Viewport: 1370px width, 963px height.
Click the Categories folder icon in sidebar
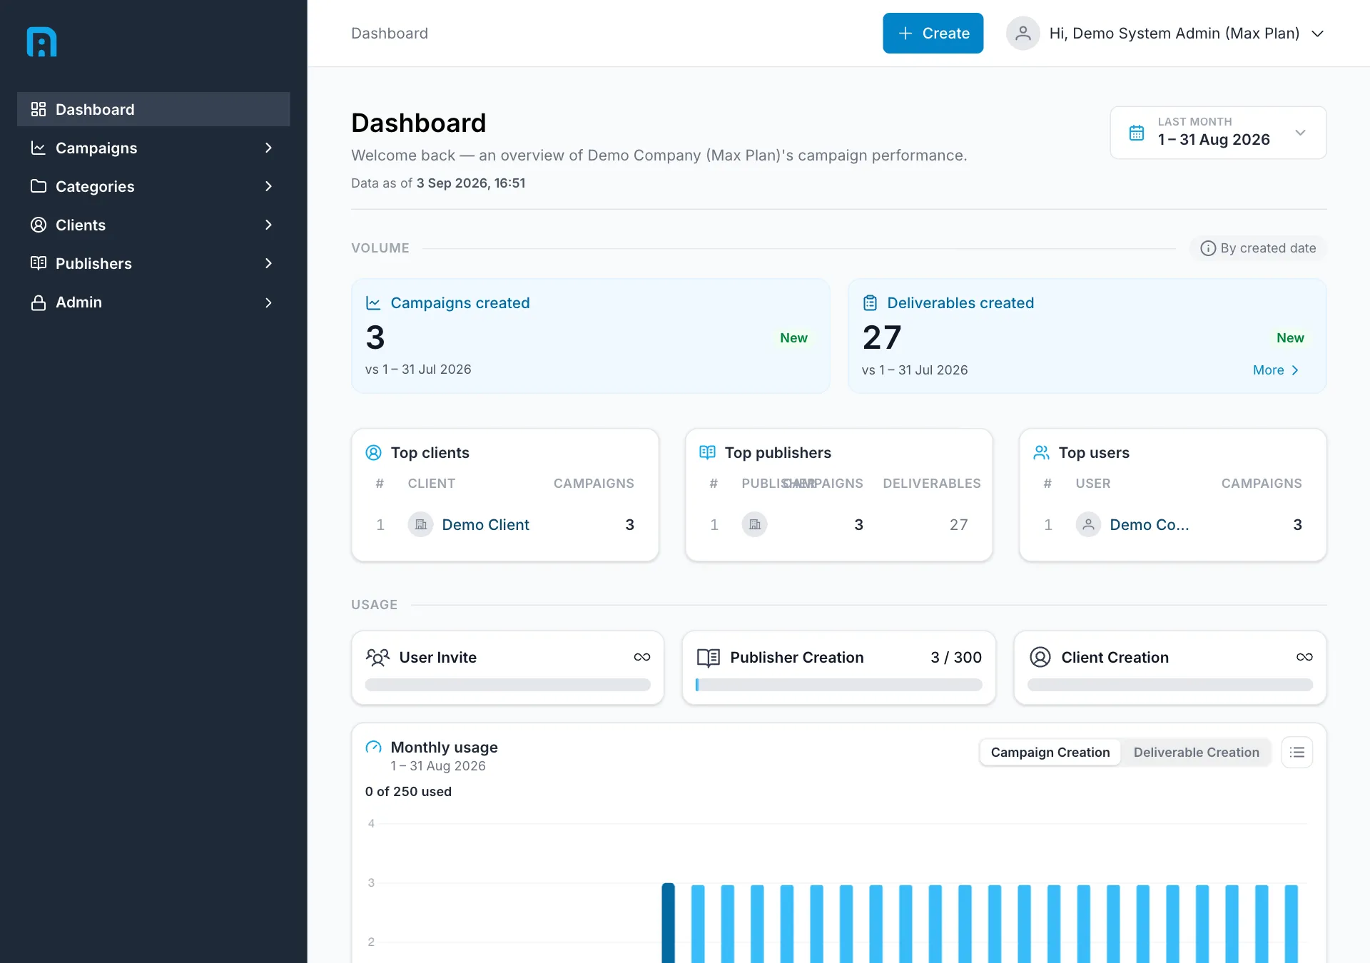click(x=39, y=186)
